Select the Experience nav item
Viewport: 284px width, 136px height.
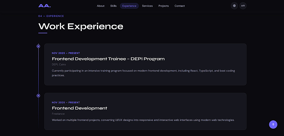click(x=129, y=6)
